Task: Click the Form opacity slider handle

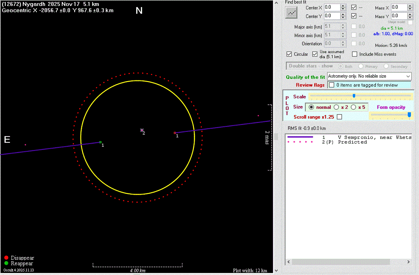Action: tap(409, 115)
